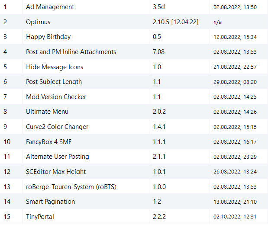Select version '1.0' of Hide Message Icons
This screenshot has height=228, width=268.
coord(157,67)
